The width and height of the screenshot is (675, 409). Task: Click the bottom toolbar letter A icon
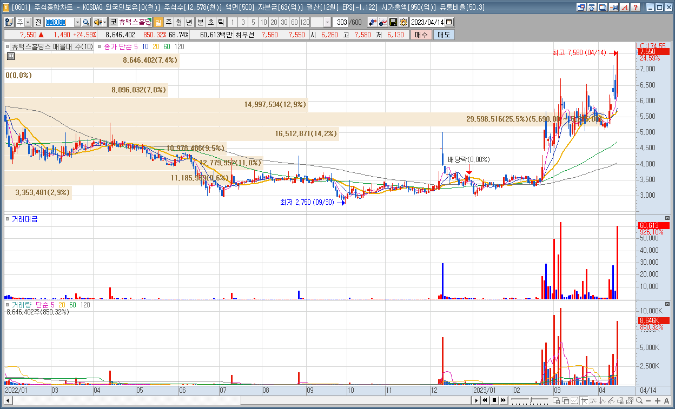pyautogui.click(x=666, y=400)
